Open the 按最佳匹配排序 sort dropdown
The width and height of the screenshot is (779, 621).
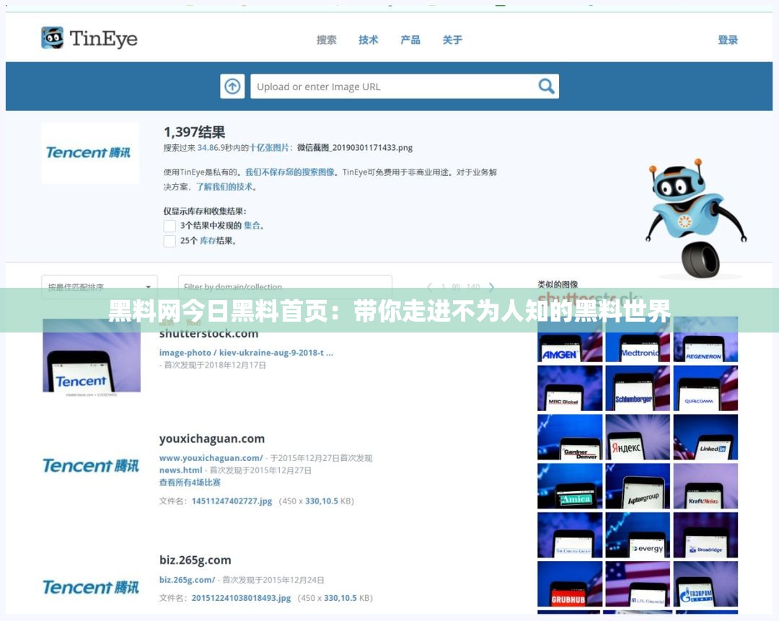coord(100,286)
